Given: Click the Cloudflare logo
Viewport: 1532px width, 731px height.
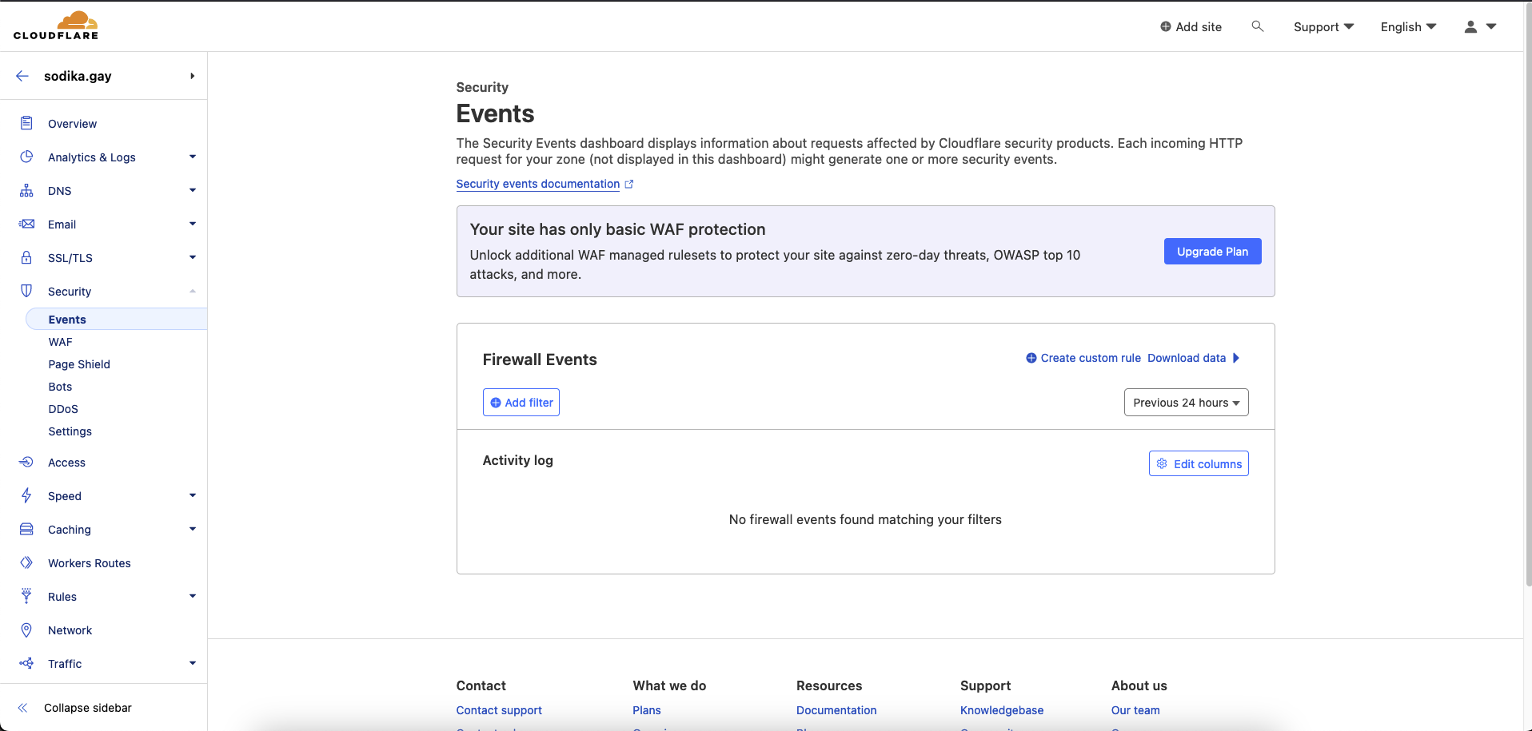Looking at the screenshot, I should (56, 26).
